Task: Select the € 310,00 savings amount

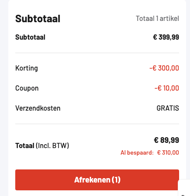Action: point(168,152)
